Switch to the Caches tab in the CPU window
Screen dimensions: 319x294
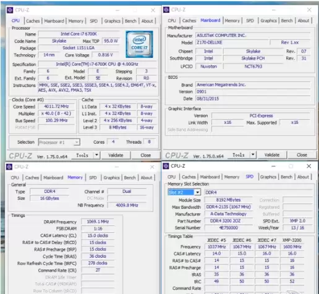click(x=33, y=21)
